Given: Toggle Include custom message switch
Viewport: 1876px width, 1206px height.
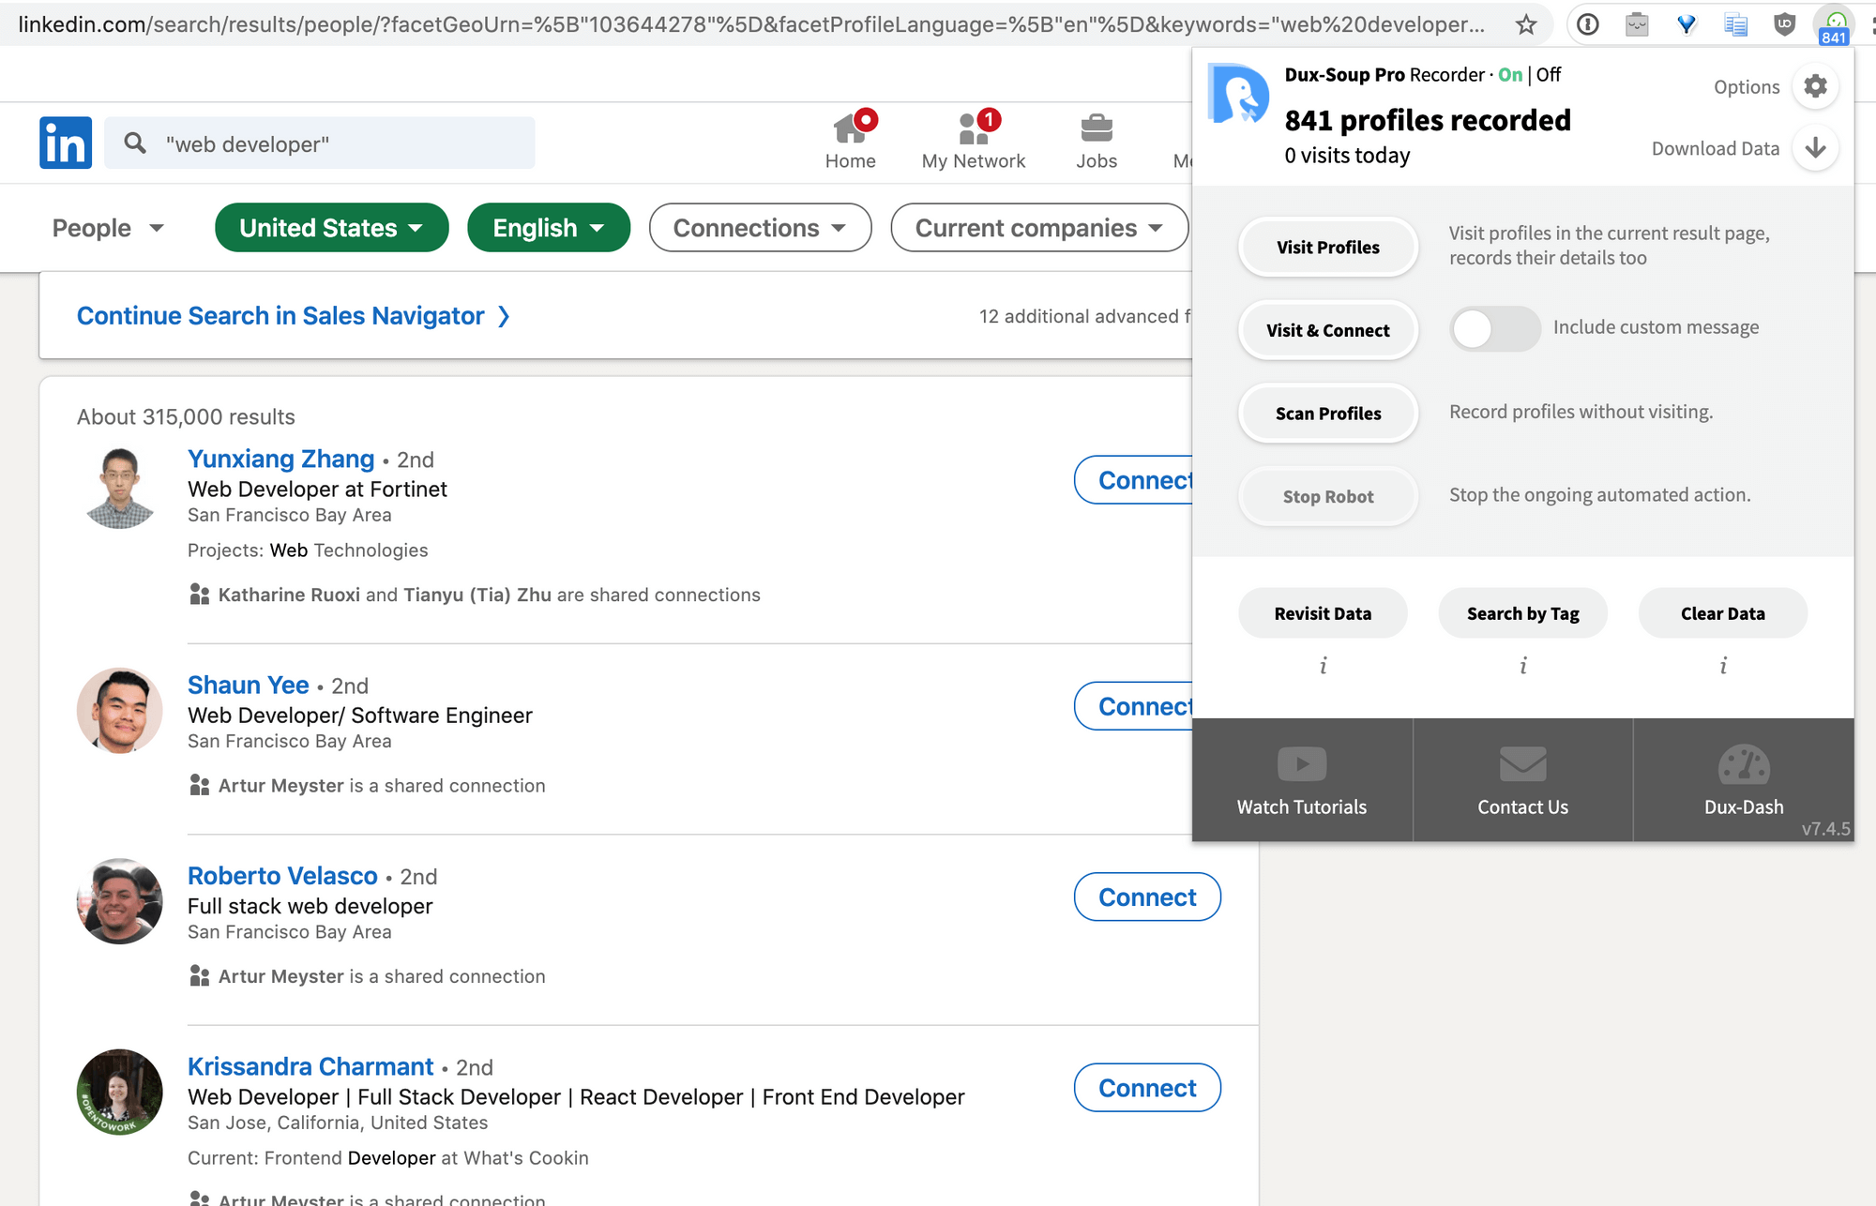Looking at the screenshot, I should click(x=1494, y=328).
